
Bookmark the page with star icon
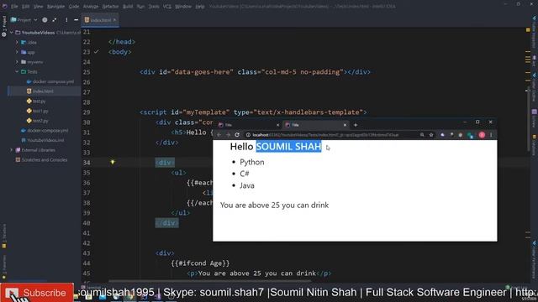(x=431, y=135)
